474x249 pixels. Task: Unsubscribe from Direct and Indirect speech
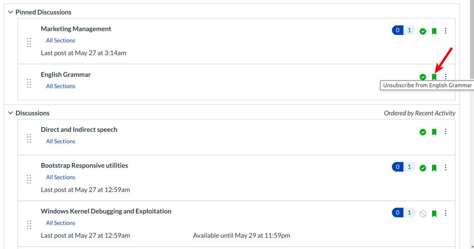pyautogui.click(x=434, y=132)
